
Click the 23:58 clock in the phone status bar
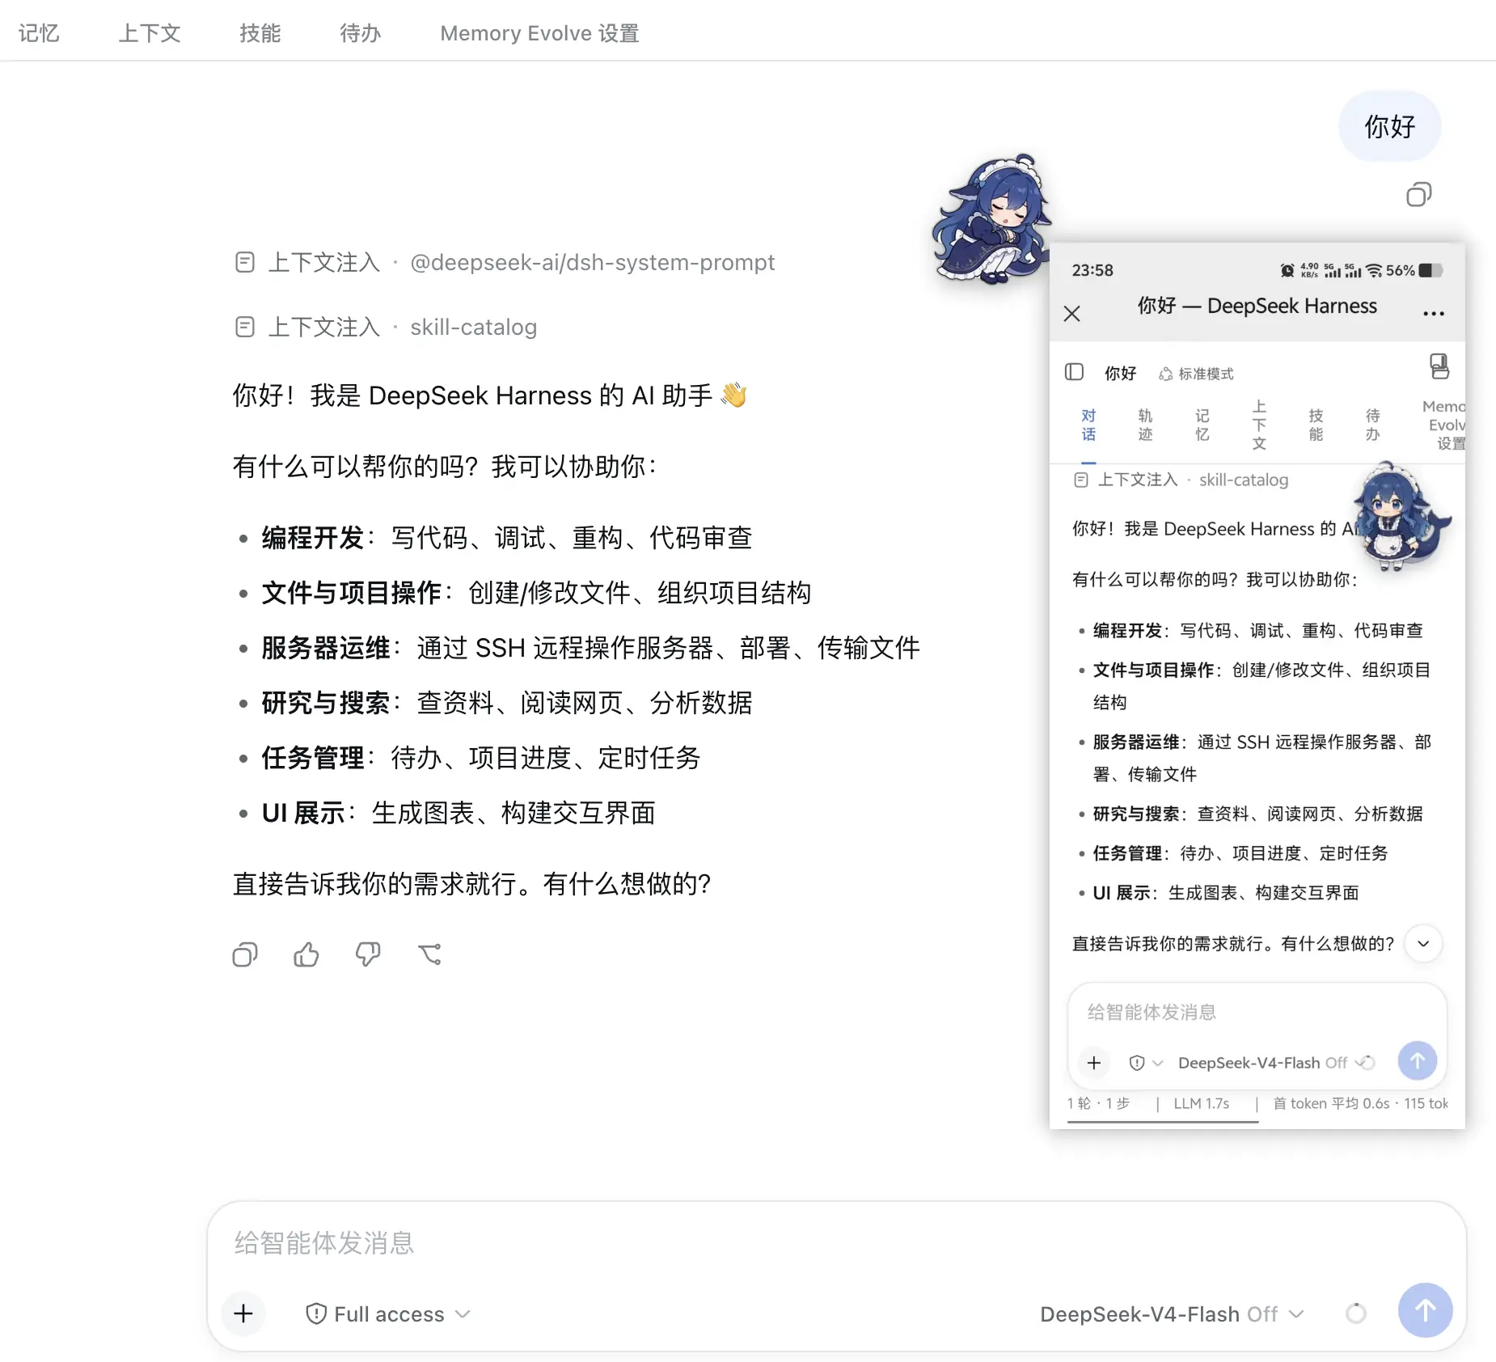point(1092,270)
